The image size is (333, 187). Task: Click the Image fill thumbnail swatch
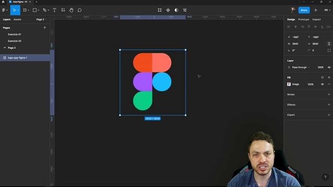(x=289, y=84)
